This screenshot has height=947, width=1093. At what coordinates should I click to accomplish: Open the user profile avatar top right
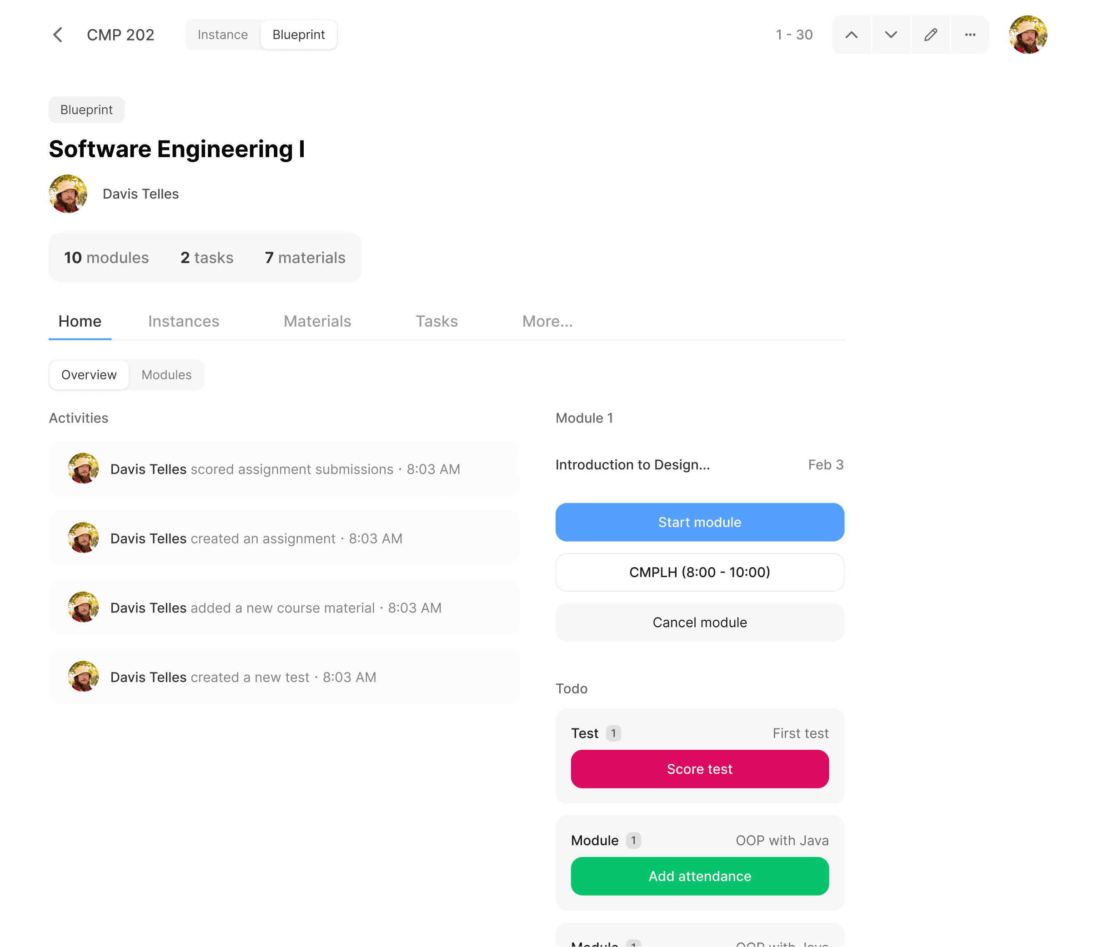pos(1028,35)
